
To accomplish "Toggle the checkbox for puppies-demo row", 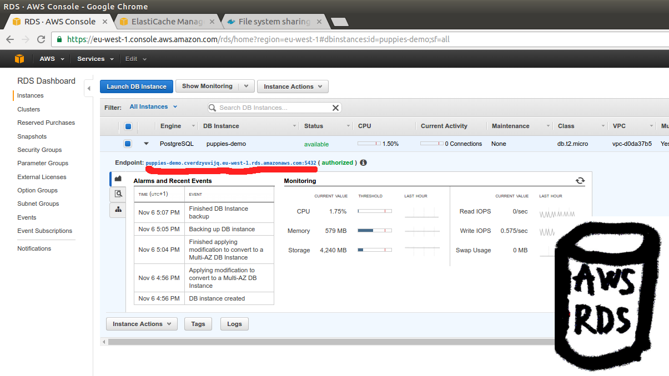I will coord(128,144).
